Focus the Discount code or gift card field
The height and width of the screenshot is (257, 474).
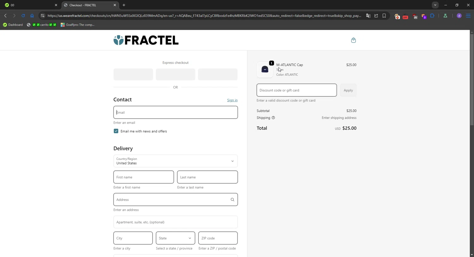(296, 90)
